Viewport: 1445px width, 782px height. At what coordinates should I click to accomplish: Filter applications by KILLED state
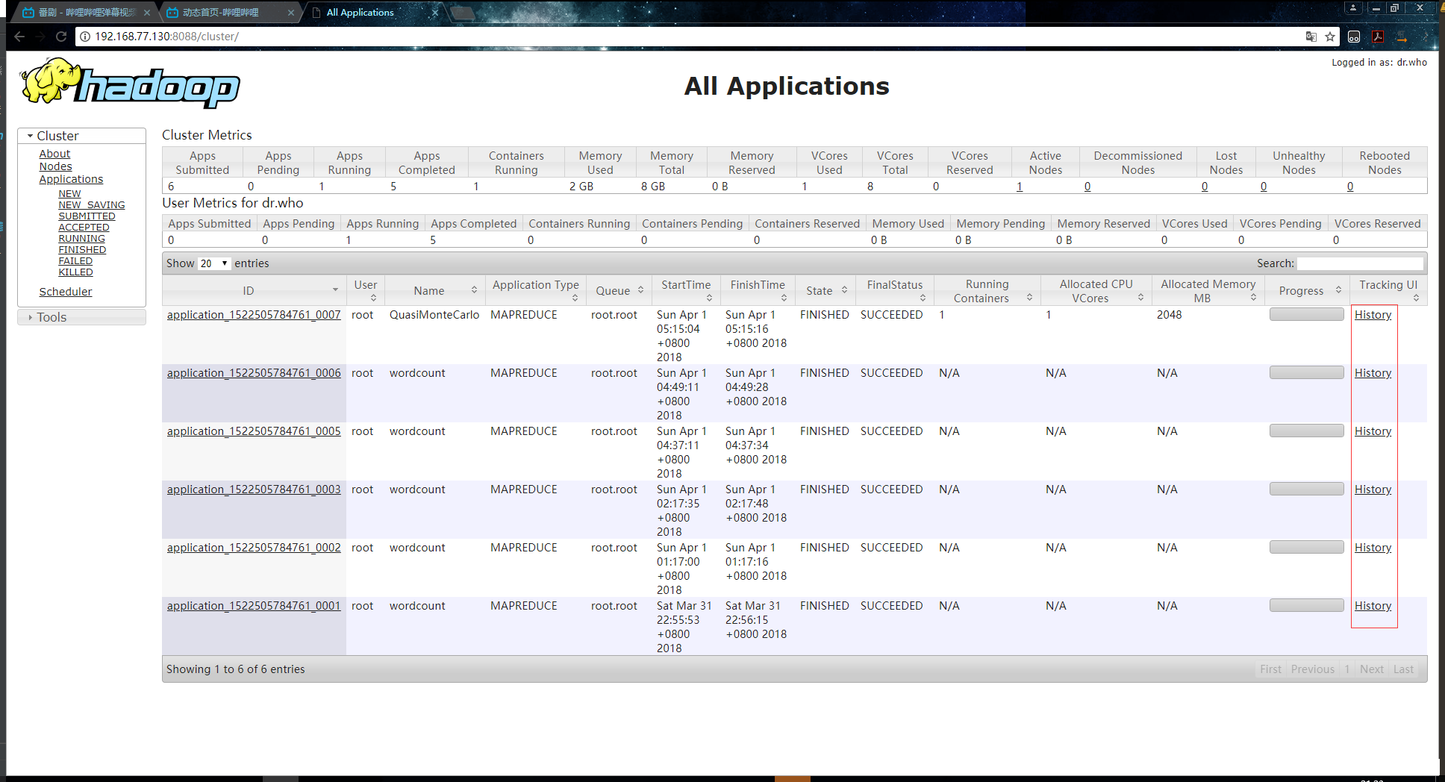click(75, 272)
